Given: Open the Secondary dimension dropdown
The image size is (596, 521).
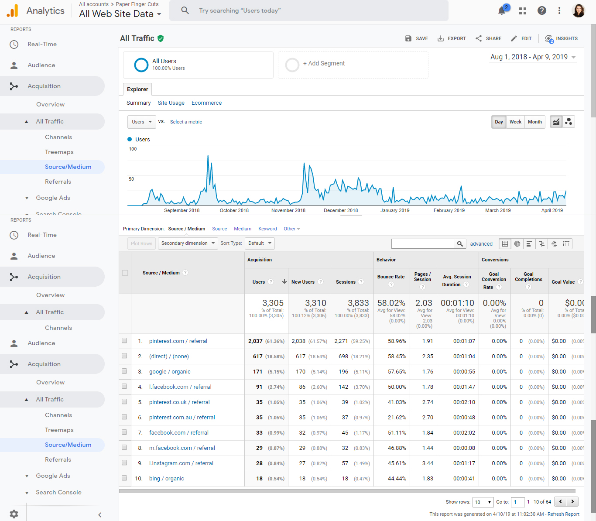Looking at the screenshot, I should [x=188, y=243].
